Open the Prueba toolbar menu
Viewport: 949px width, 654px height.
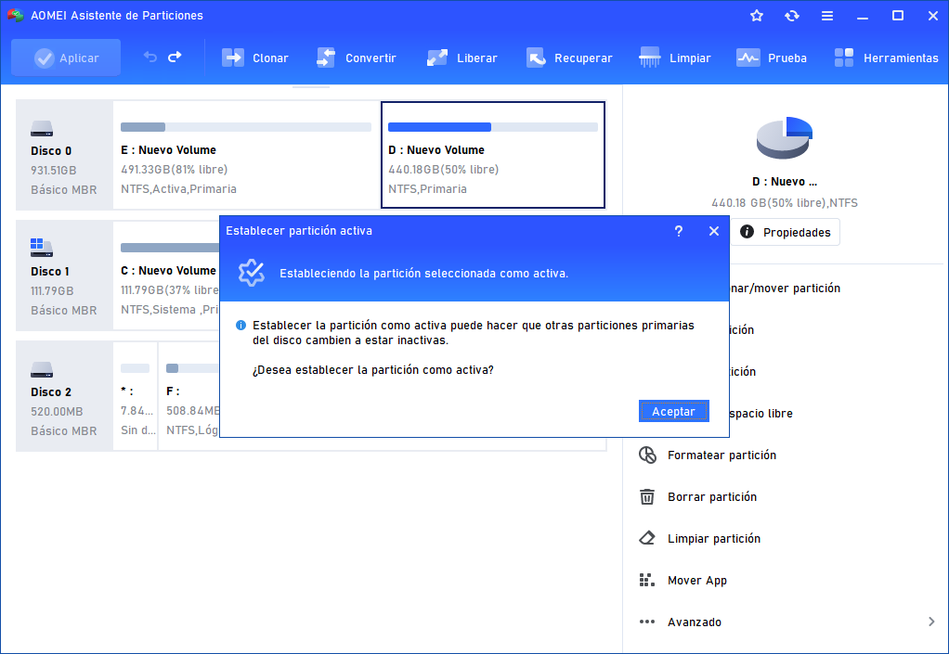pos(772,58)
